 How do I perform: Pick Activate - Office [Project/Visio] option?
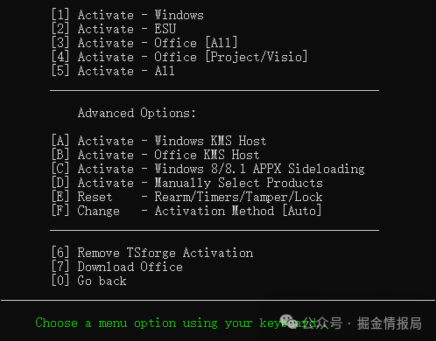click(x=179, y=57)
